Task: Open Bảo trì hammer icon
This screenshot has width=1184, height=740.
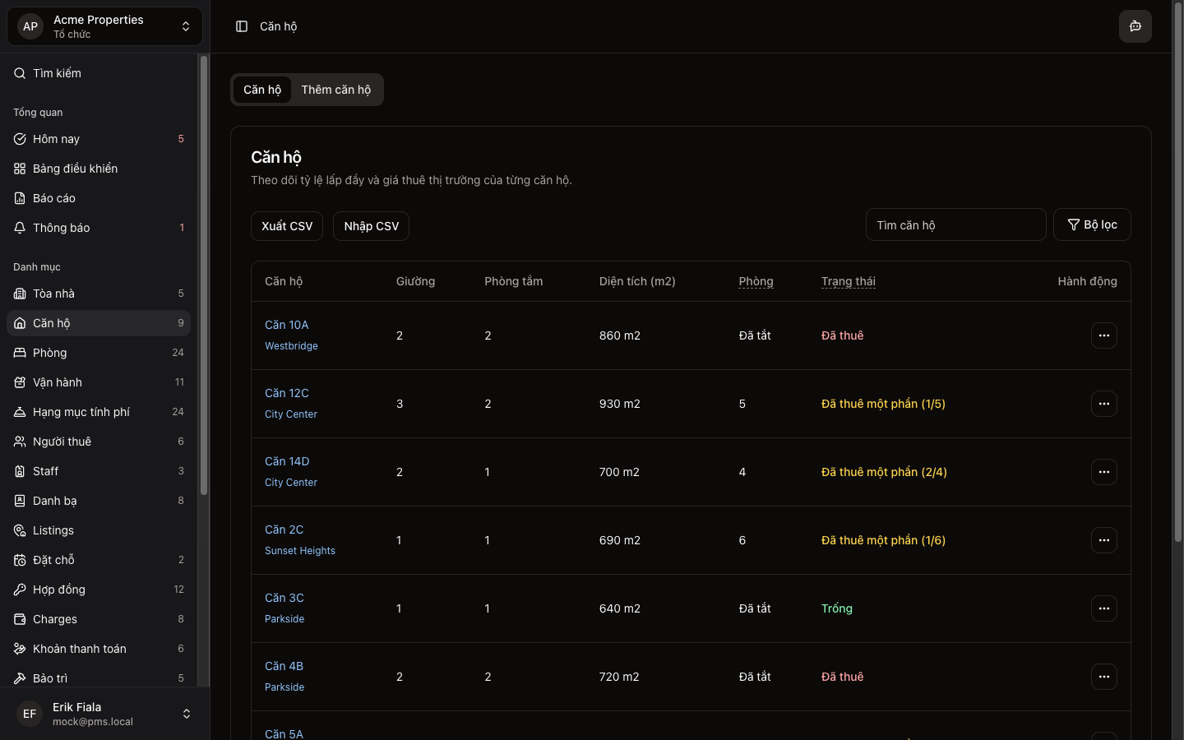Action: click(x=20, y=678)
